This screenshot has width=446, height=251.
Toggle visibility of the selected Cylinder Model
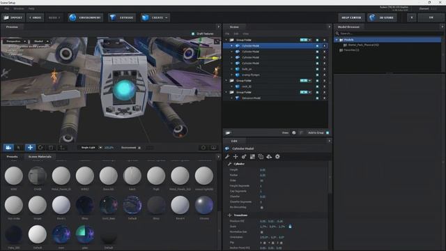tap(317, 46)
